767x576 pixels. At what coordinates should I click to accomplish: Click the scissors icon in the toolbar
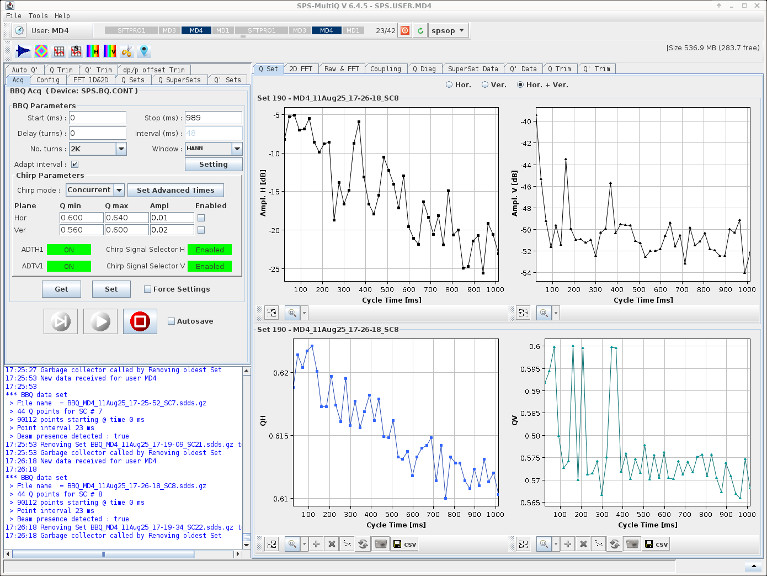tap(127, 51)
